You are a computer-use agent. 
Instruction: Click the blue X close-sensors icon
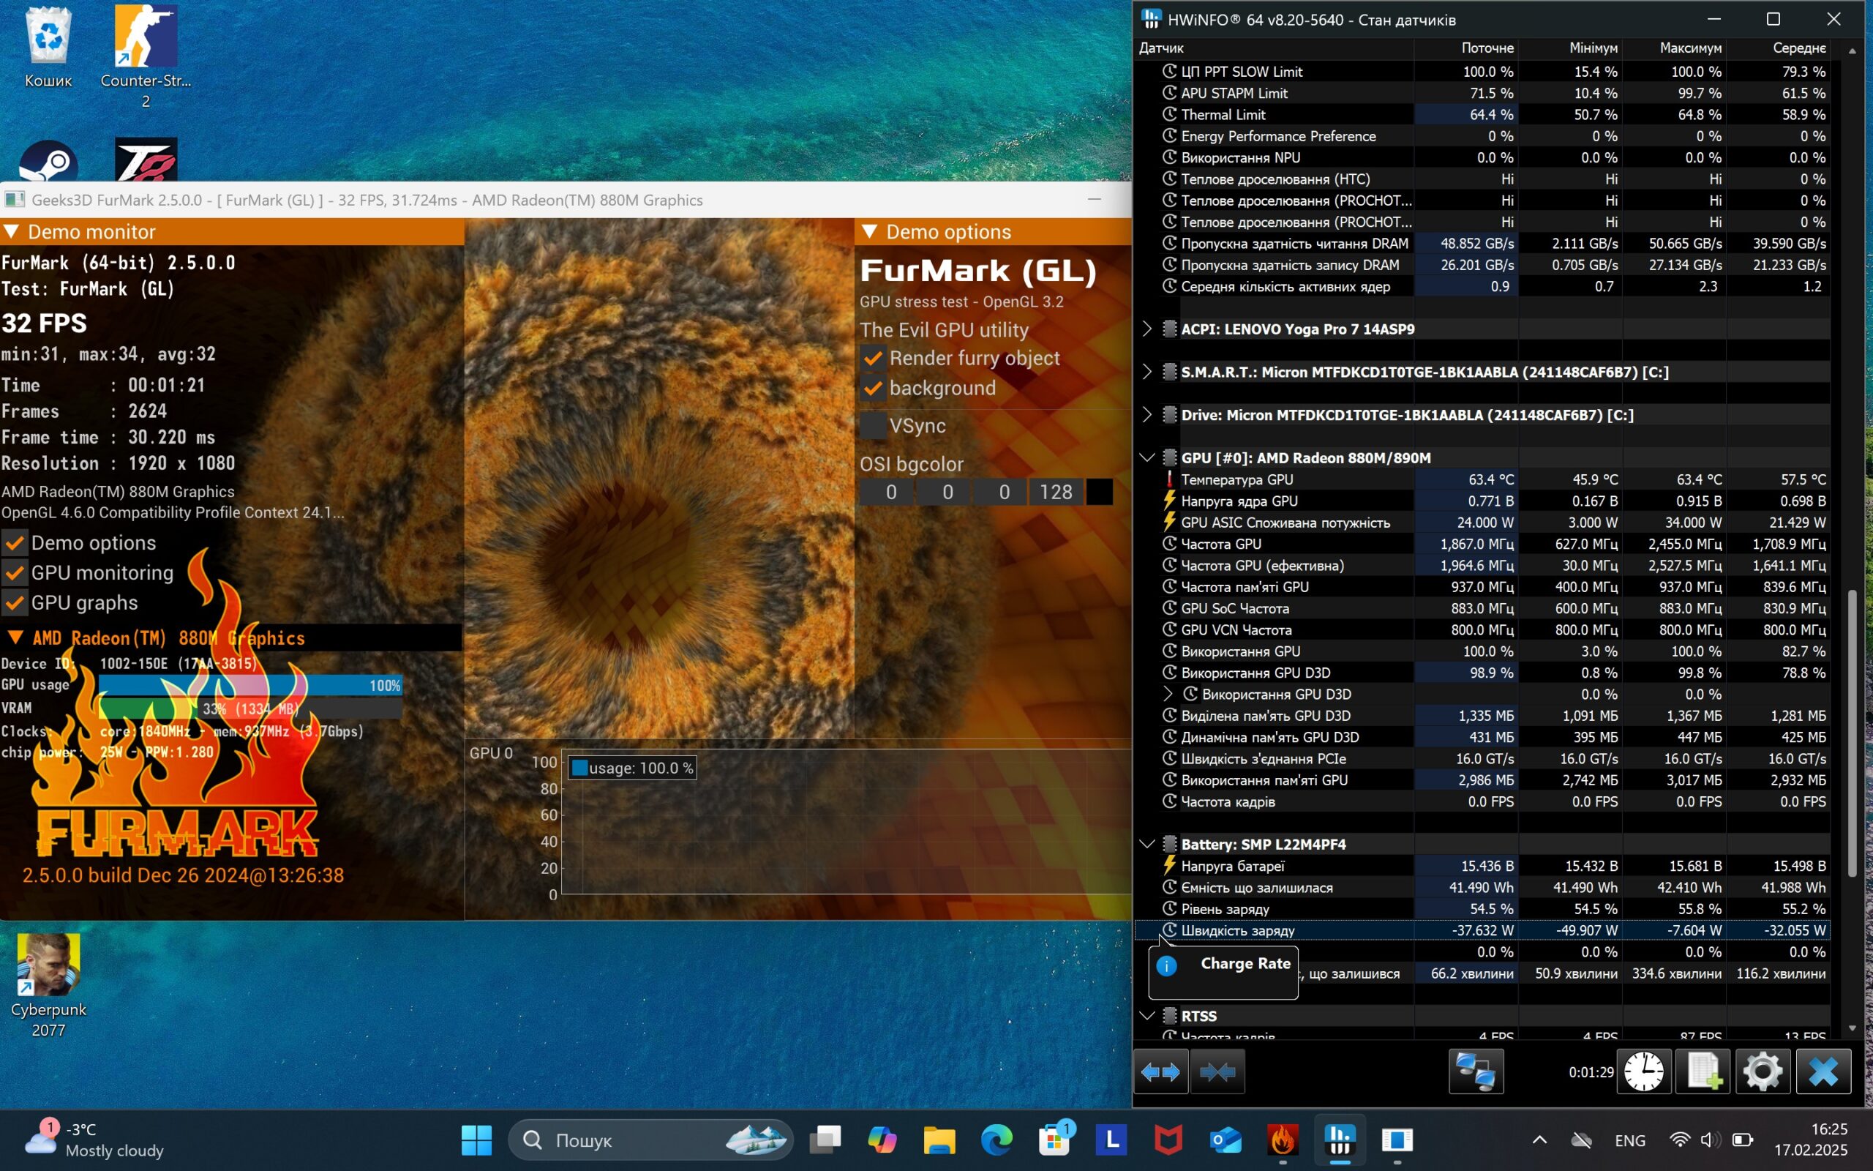coord(1823,1072)
